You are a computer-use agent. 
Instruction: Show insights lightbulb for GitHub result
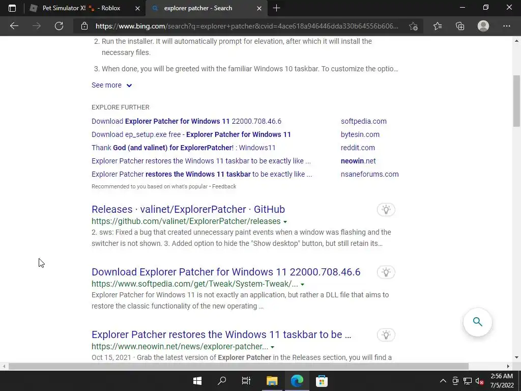pyautogui.click(x=386, y=209)
